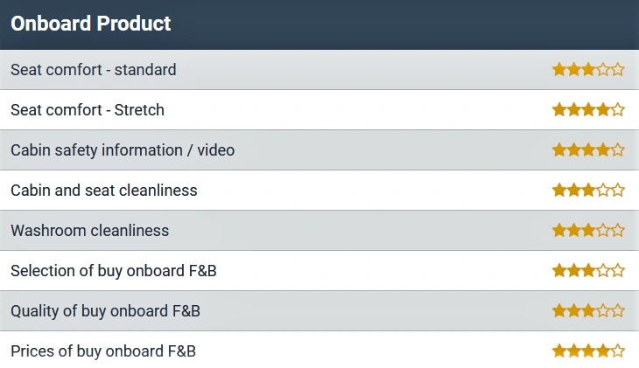This screenshot has height=368, width=639.
Task: Select the Selection of buy onboard F&B text
Action: pos(113,271)
